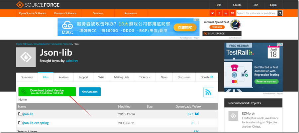Open the json-lib-ext-spring folder link
The image size is (299, 133).
(36, 123)
